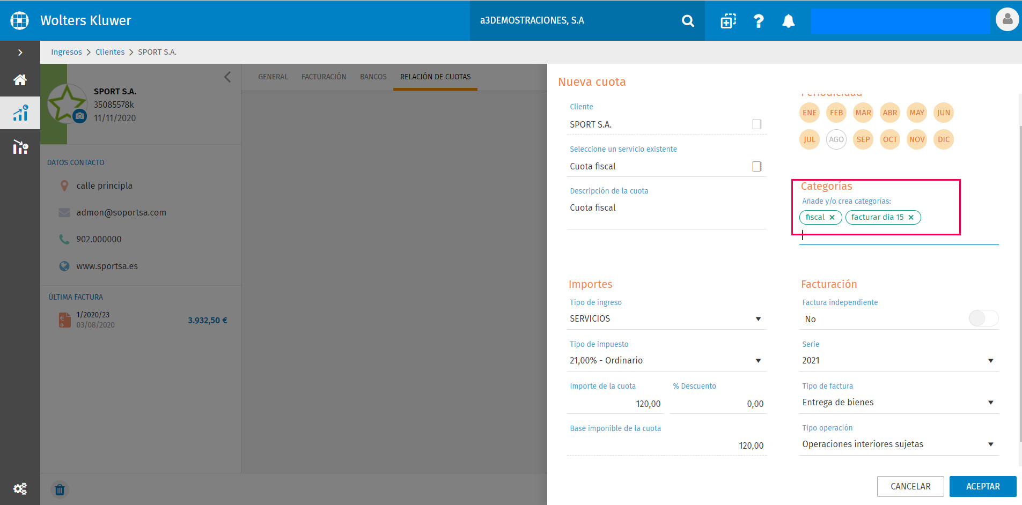The width and height of the screenshot is (1022, 505).
Task: Deselect the ENE month circle
Action: (809, 113)
